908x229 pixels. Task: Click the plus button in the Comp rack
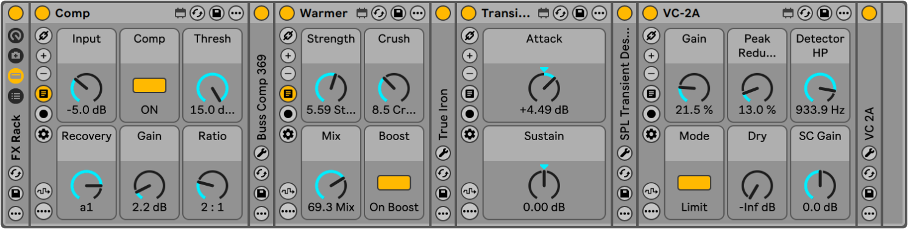click(x=43, y=56)
